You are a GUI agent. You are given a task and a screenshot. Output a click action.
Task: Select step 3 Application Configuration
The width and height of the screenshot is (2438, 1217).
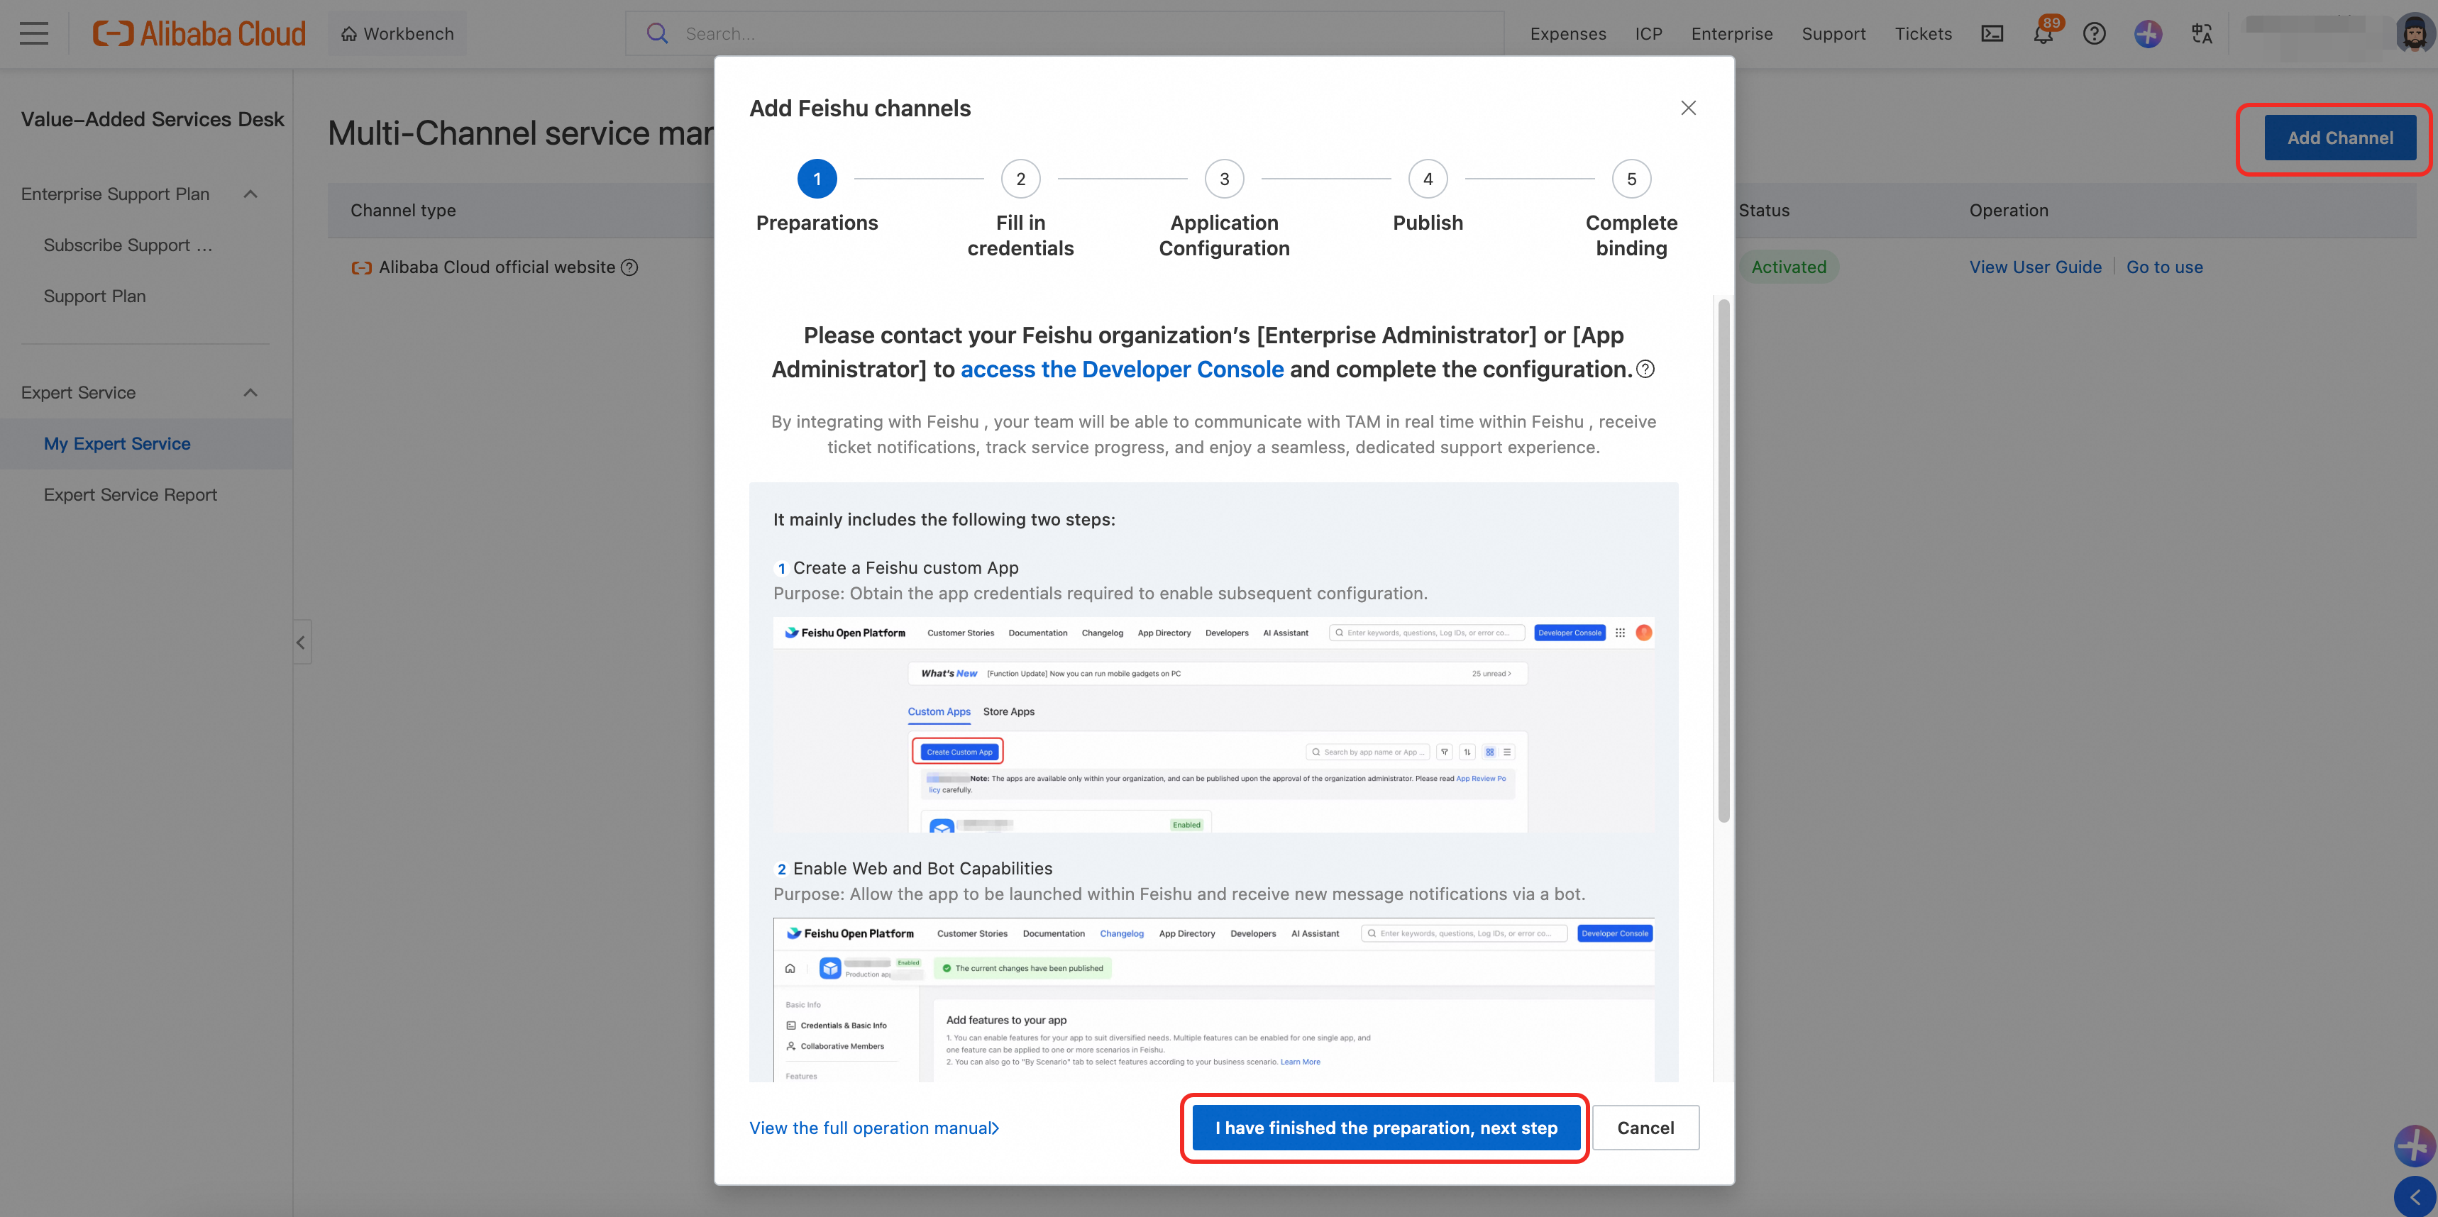click(1224, 179)
